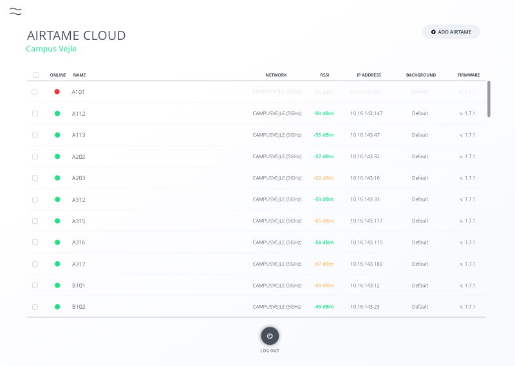Click the ADD AIRTAME button

click(451, 32)
